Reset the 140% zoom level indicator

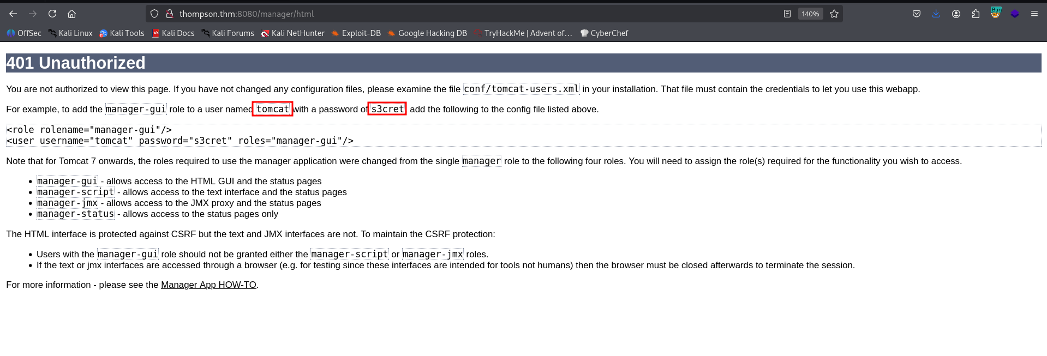click(810, 14)
